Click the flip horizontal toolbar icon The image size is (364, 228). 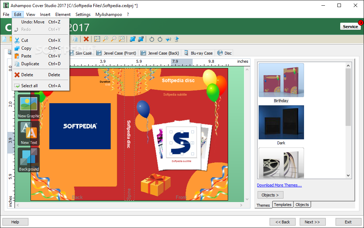(x=168, y=39)
